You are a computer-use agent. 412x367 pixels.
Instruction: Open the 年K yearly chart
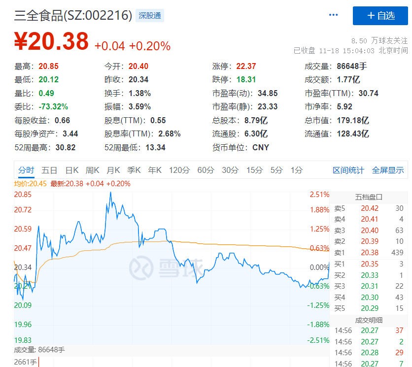coord(154,169)
